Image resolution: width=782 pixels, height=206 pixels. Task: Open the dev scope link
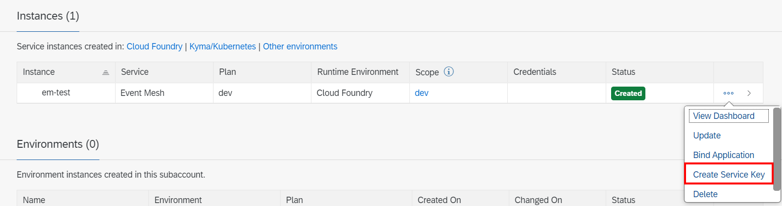click(x=421, y=93)
